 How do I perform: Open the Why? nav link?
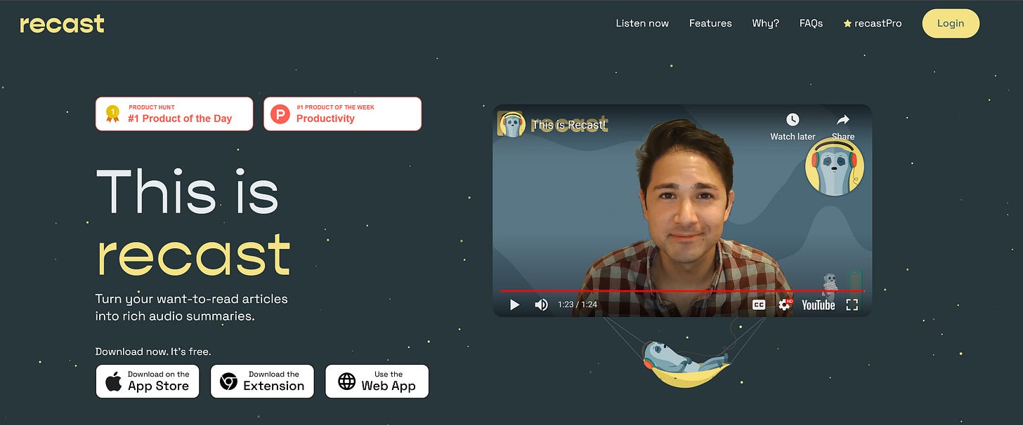coord(765,23)
